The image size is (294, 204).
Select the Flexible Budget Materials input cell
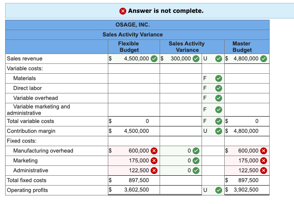[134, 78]
